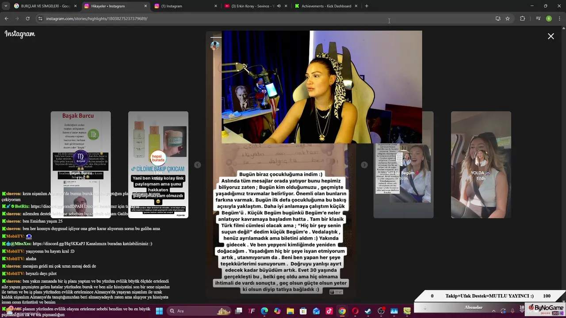Open the Windows Start menu
The height and width of the screenshot is (318, 566).
pos(159,311)
